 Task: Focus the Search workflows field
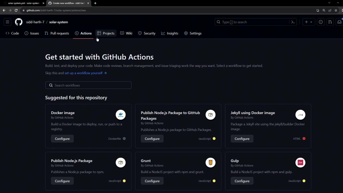(88, 85)
